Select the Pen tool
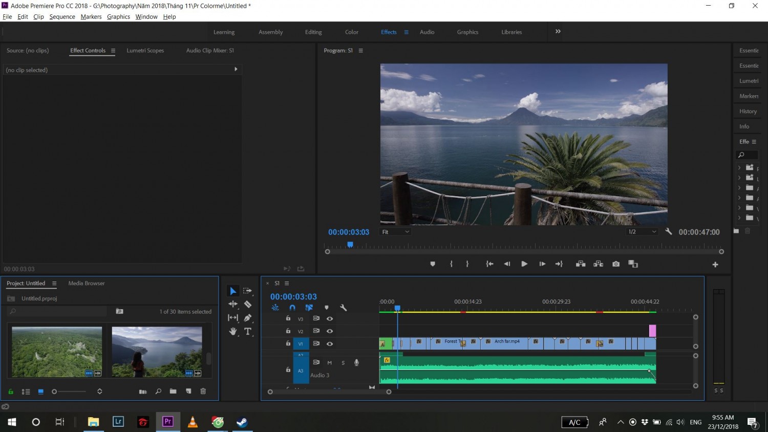Image resolution: width=768 pixels, height=432 pixels. (x=248, y=318)
